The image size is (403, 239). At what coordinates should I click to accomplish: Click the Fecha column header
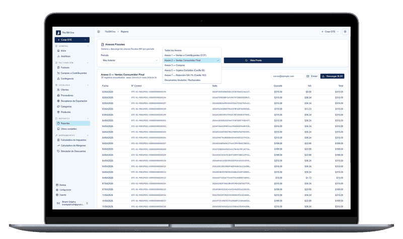coord(105,86)
